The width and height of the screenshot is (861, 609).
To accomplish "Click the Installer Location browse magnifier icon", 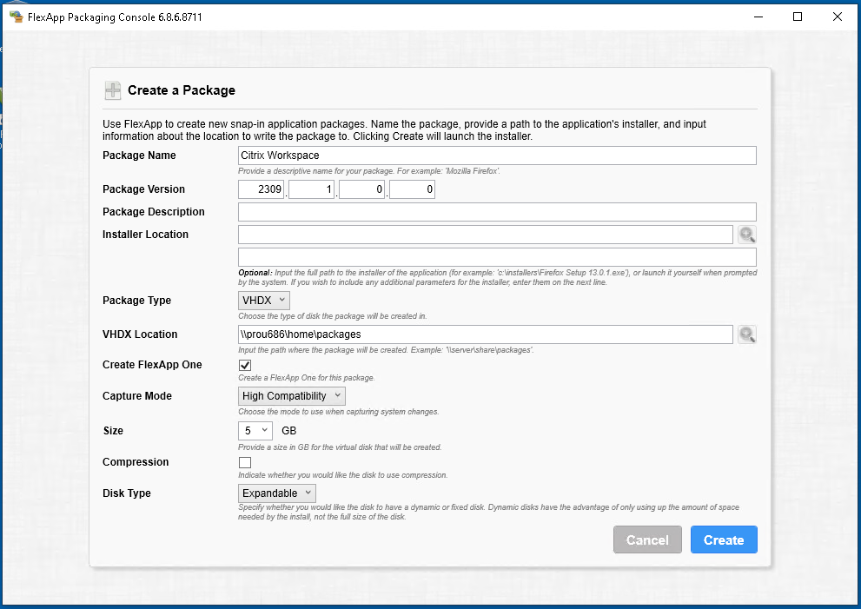I will 746,235.
